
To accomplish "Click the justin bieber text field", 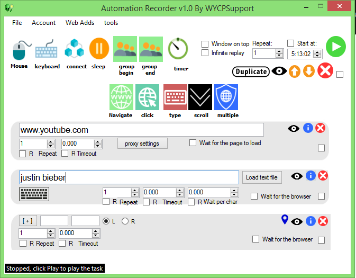I will pos(129,177).
